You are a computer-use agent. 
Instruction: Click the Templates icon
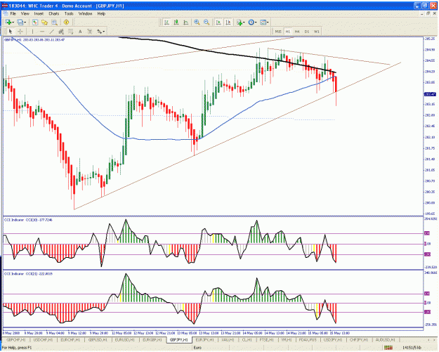coord(263,22)
